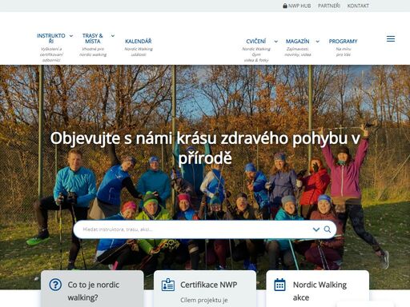Expand the Cvičení submenu chevron
This screenshot has height=307, width=410.
point(276,42)
